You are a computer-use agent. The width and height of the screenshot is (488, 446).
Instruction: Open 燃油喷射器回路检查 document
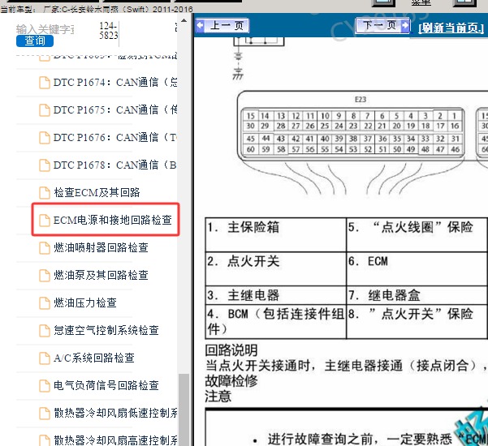click(101, 247)
